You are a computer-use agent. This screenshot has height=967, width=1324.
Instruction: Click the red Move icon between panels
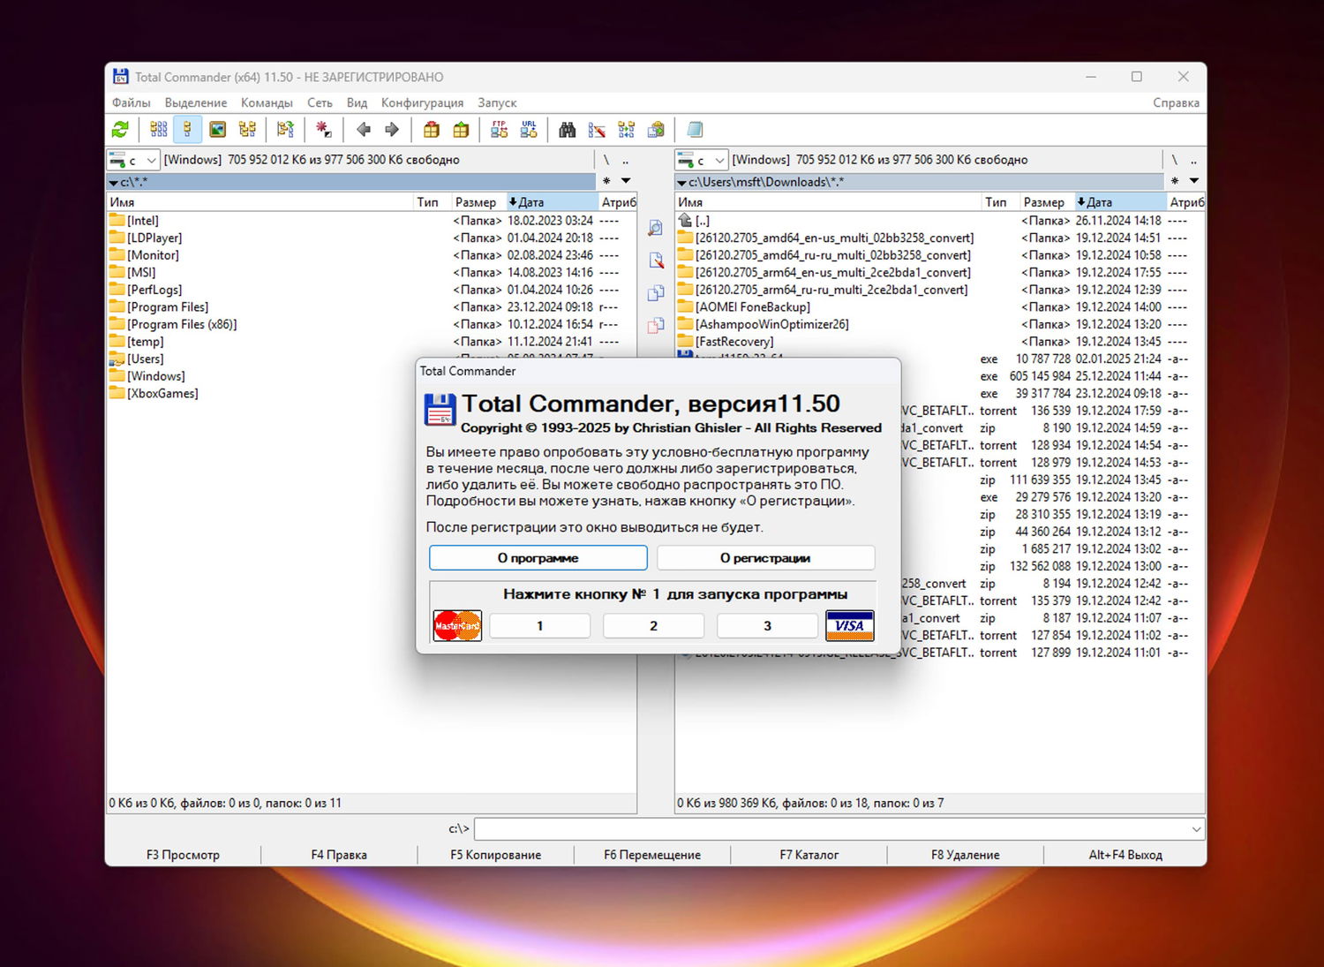(x=656, y=326)
